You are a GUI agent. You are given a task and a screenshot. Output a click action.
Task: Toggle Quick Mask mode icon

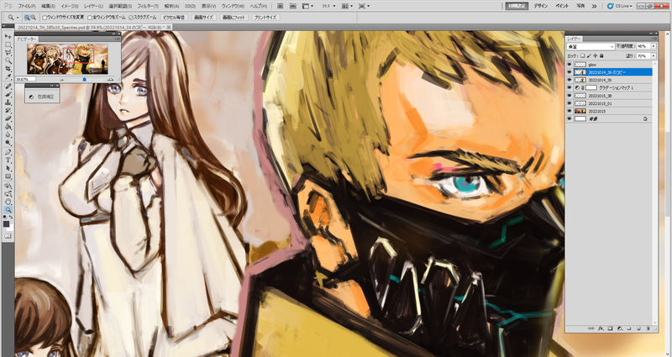point(8,235)
